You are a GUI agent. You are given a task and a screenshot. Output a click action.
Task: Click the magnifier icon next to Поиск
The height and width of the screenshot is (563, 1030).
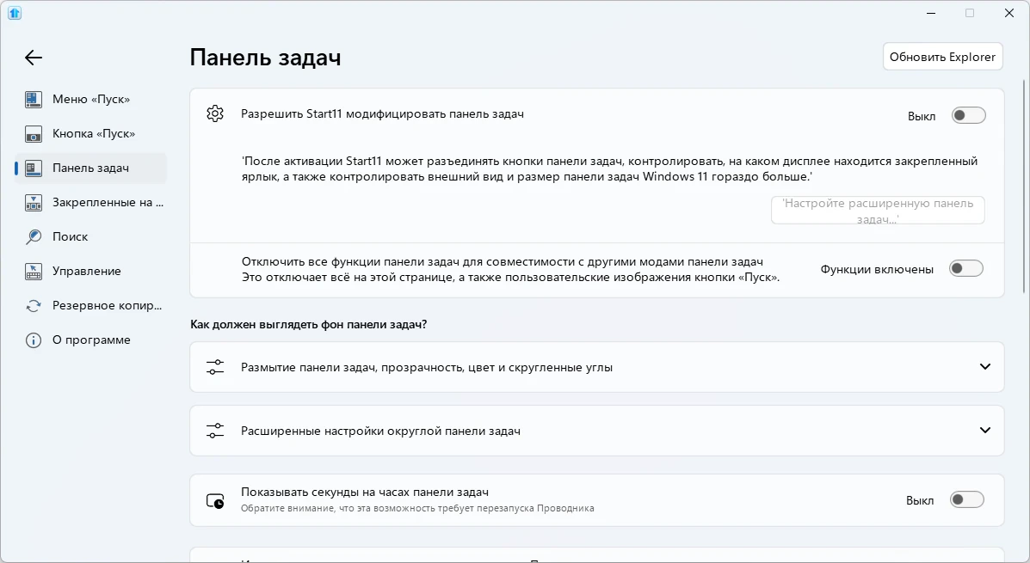coord(34,237)
